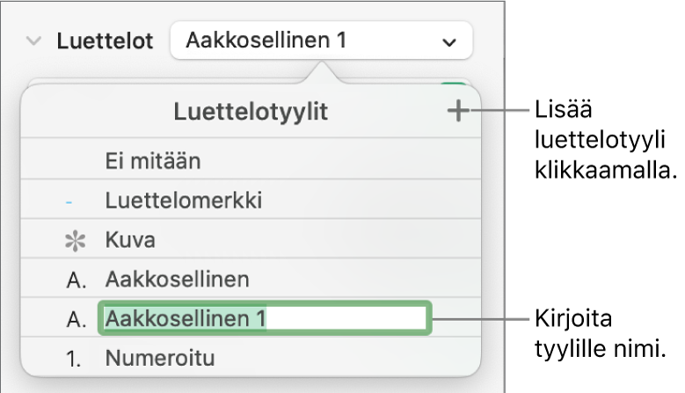Click the asterisk icon beside Kuva
The height and width of the screenshot is (393, 685).
(70, 240)
